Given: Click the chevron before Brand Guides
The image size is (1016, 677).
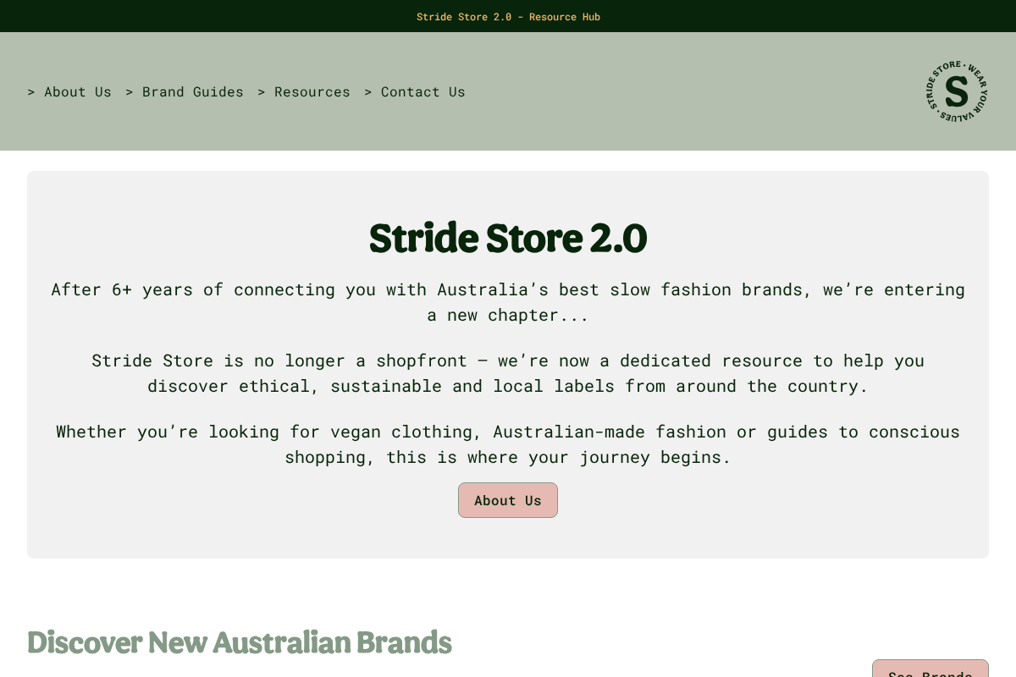Looking at the screenshot, I should tap(129, 91).
